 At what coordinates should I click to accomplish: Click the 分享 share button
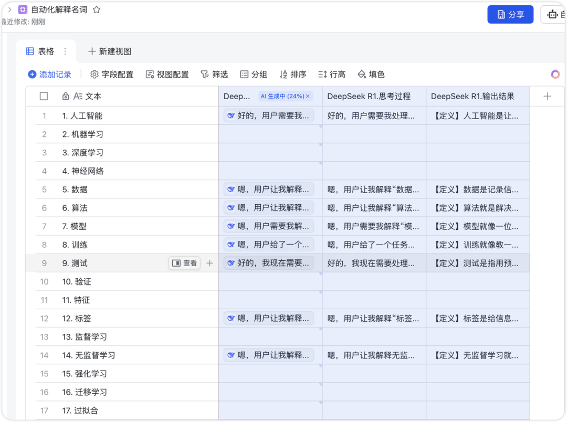[x=510, y=15]
